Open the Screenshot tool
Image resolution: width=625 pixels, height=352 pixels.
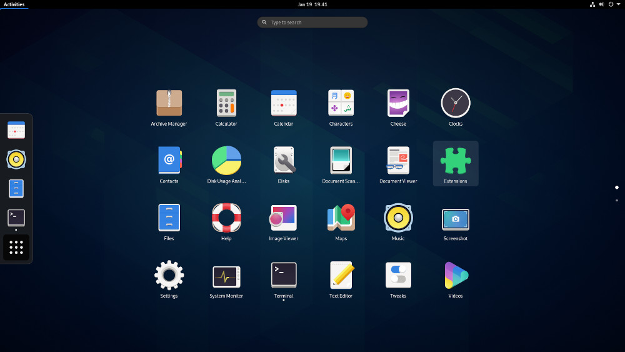[x=456, y=221]
